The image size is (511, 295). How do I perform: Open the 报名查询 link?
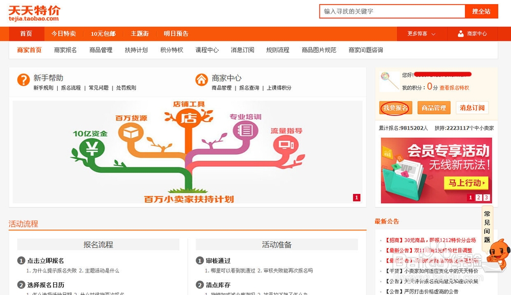click(249, 88)
